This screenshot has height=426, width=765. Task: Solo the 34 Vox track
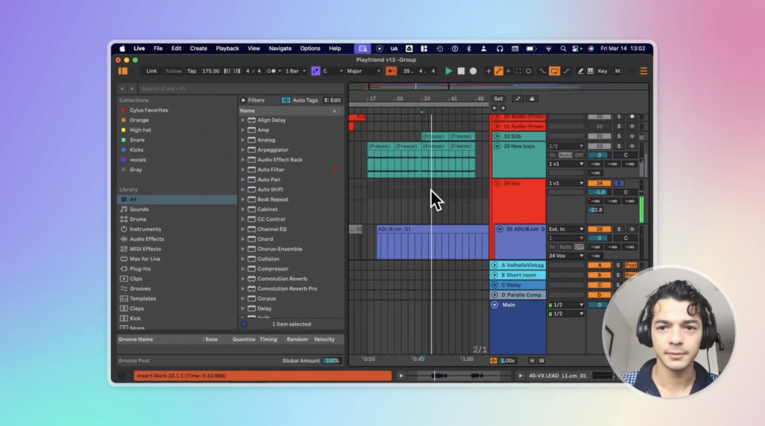click(x=619, y=183)
